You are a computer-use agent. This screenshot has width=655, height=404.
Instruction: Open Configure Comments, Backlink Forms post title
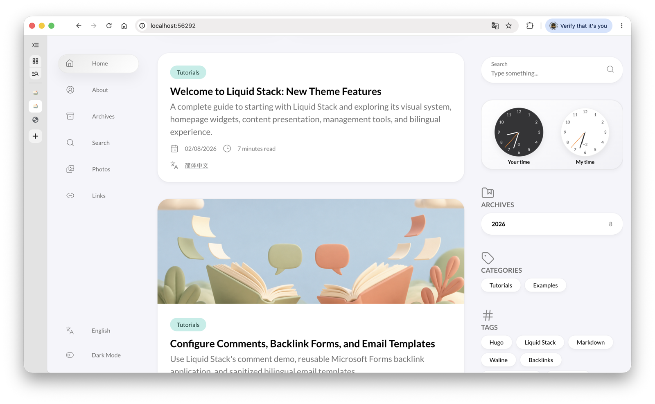click(303, 343)
